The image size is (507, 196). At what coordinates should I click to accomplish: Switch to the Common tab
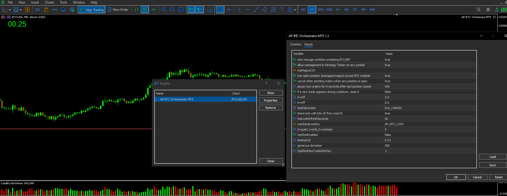click(295, 45)
